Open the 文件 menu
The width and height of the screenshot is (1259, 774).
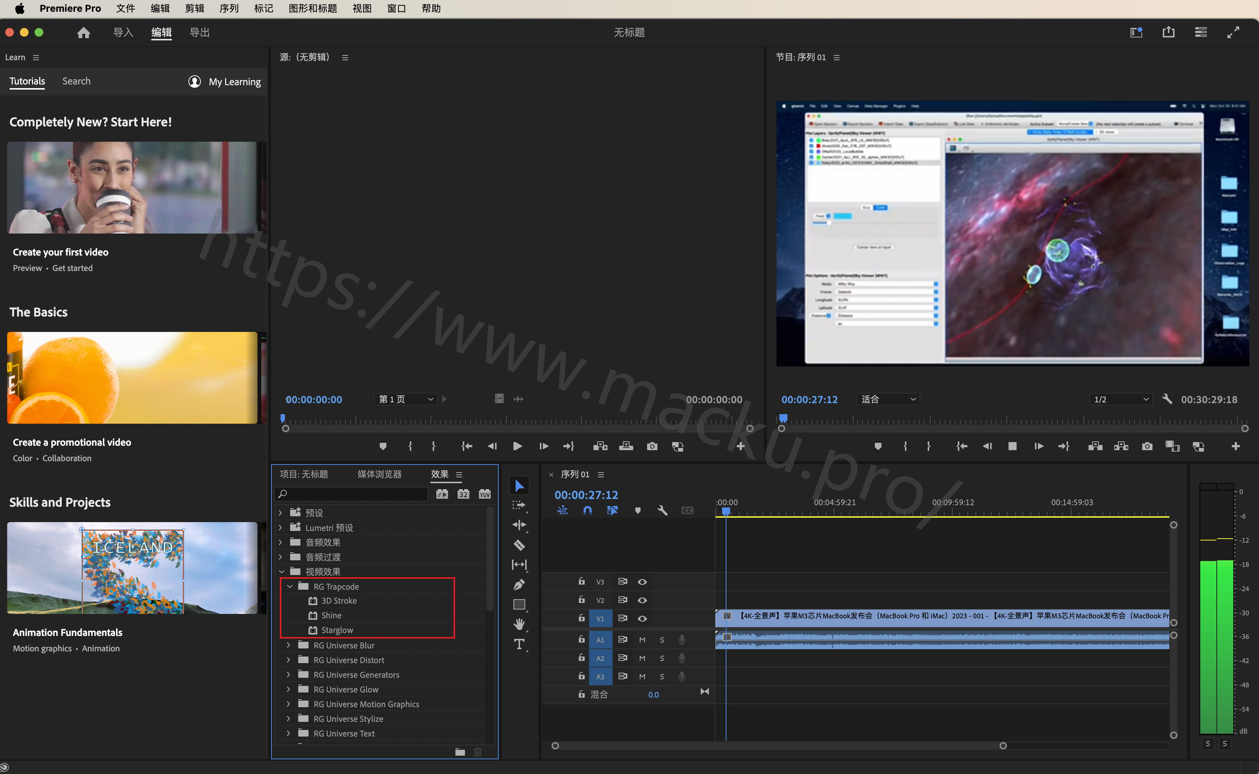coord(125,9)
